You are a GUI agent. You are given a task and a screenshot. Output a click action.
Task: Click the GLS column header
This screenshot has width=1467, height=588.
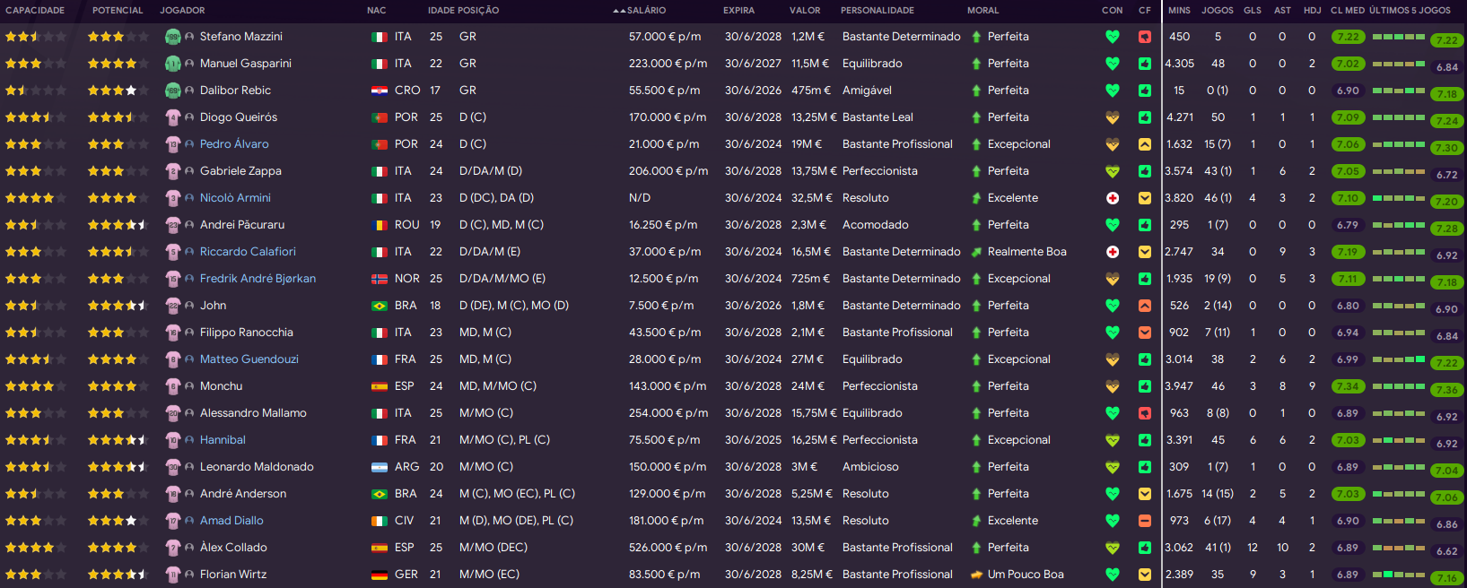1253,11
